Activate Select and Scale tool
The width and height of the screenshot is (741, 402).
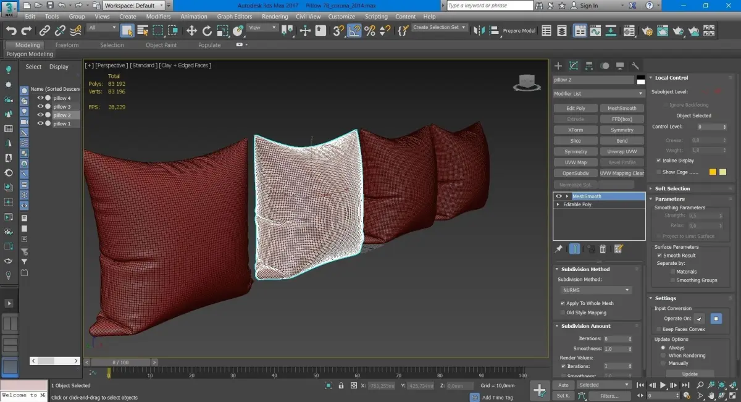coord(222,30)
